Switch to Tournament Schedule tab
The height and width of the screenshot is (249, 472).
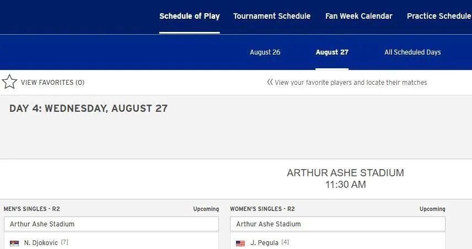coord(272,16)
